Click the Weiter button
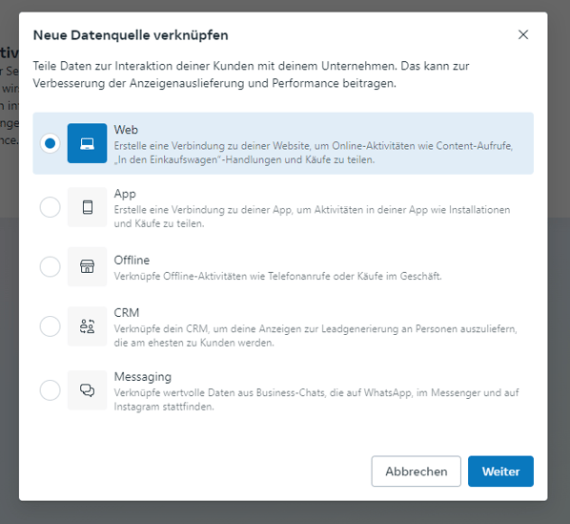Viewport: 570px width, 524px height. (500, 472)
